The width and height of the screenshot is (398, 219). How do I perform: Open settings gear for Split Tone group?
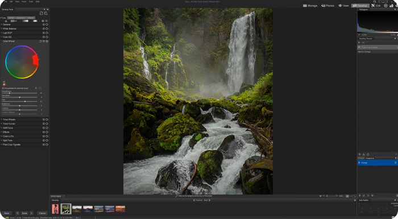[44, 141]
